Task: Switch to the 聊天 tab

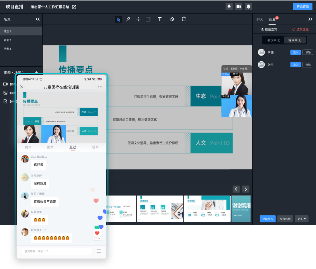Action: 260,19
